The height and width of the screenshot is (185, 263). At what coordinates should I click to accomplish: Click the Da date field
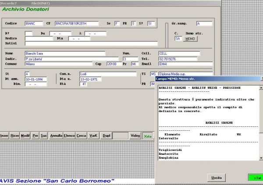tap(60, 34)
